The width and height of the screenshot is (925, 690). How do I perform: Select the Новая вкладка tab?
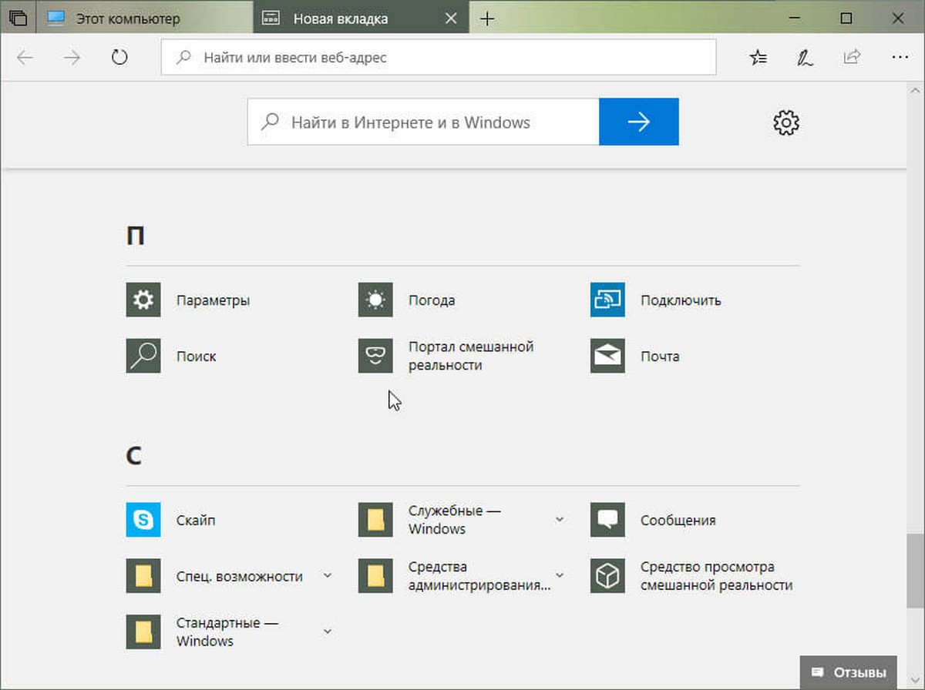coord(360,17)
